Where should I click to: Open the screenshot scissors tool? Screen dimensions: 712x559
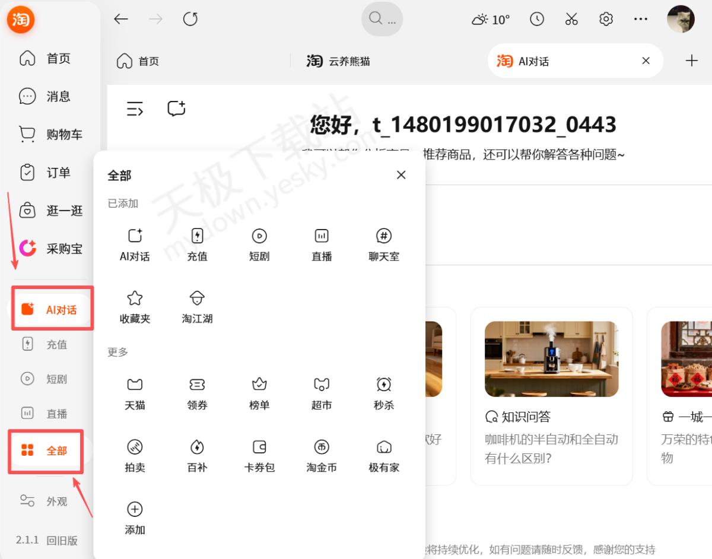[571, 20]
